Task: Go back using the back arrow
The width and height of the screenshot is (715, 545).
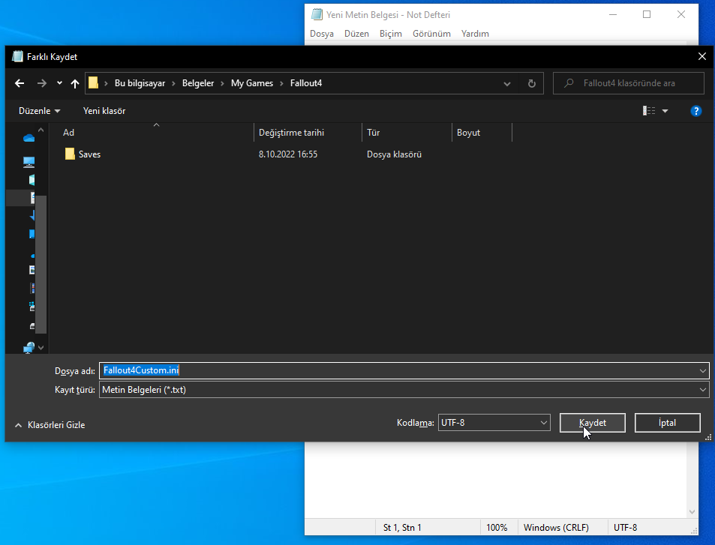Action: point(20,83)
